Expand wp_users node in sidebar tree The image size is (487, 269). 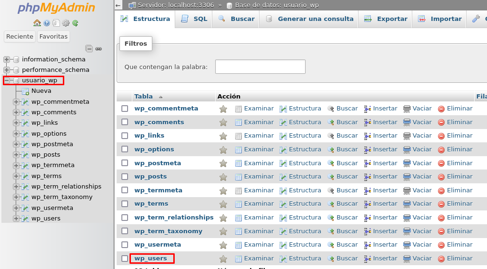click(x=16, y=219)
